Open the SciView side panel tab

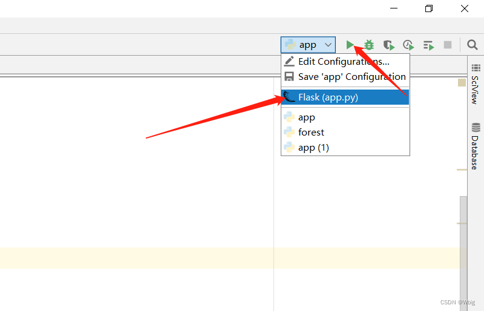(x=476, y=85)
